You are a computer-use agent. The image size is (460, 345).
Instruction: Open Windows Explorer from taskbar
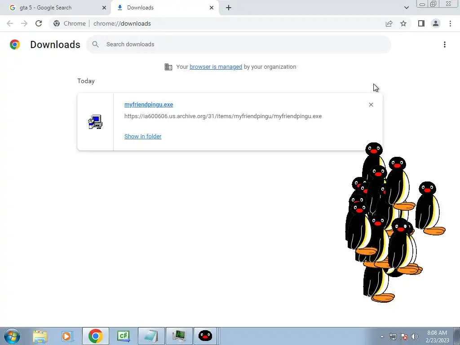[x=40, y=336]
